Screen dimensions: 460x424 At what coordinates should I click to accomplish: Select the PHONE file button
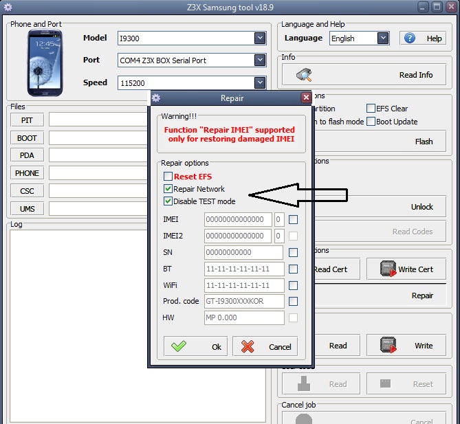tap(27, 173)
